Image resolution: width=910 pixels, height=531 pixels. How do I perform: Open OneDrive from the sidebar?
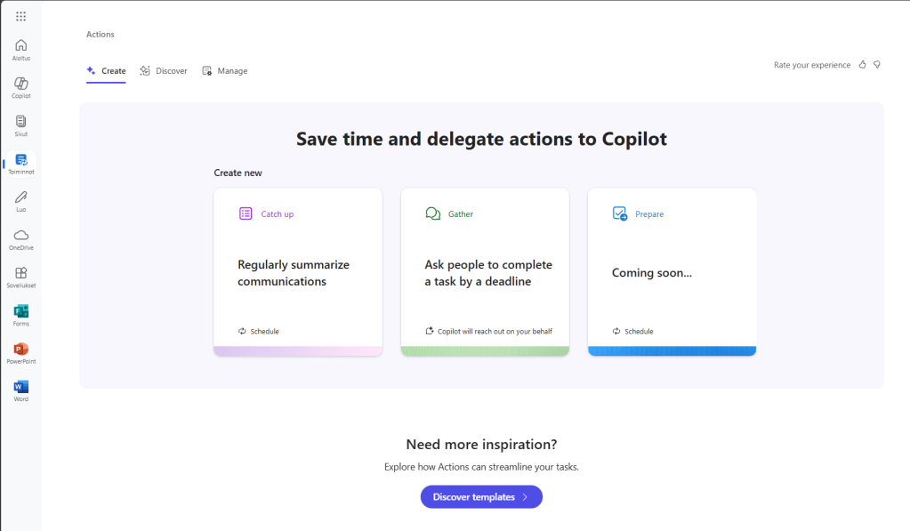21,238
